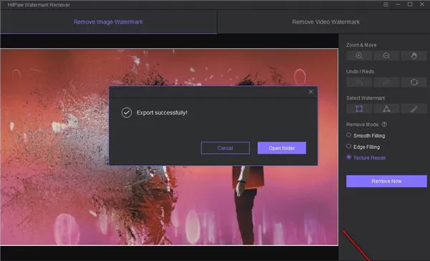The image size is (430, 261).
Task: Click Cancel in the export dialog
Action: [225, 148]
